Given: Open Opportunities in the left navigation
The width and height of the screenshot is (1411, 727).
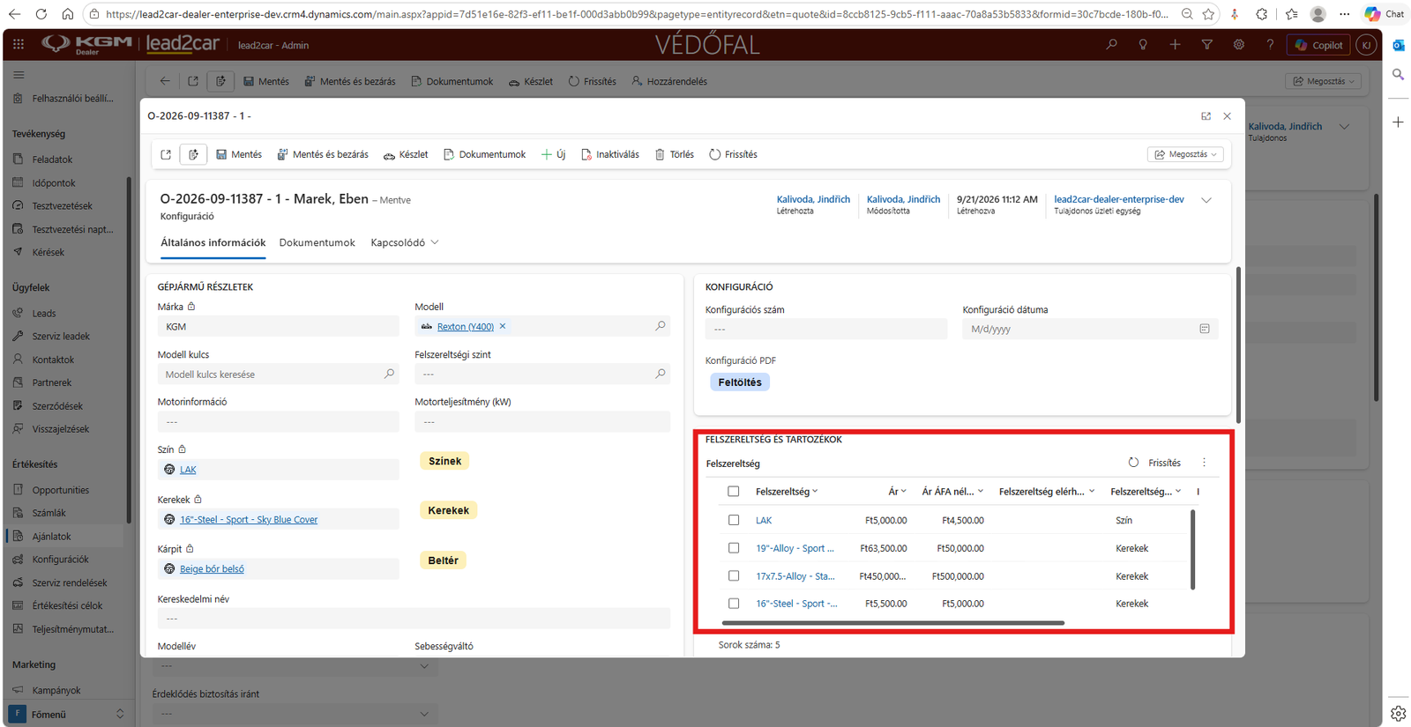Looking at the screenshot, I should 61,490.
